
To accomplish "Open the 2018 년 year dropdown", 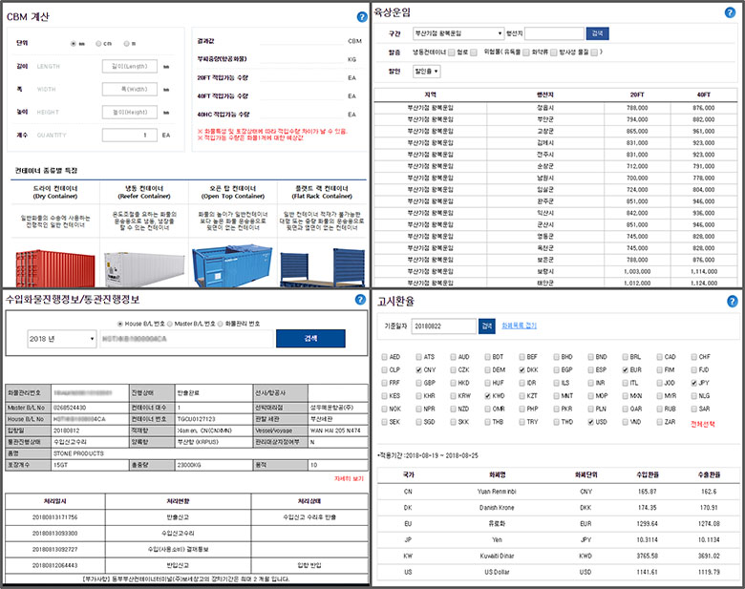I will pyautogui.click(x=62, y=339).
